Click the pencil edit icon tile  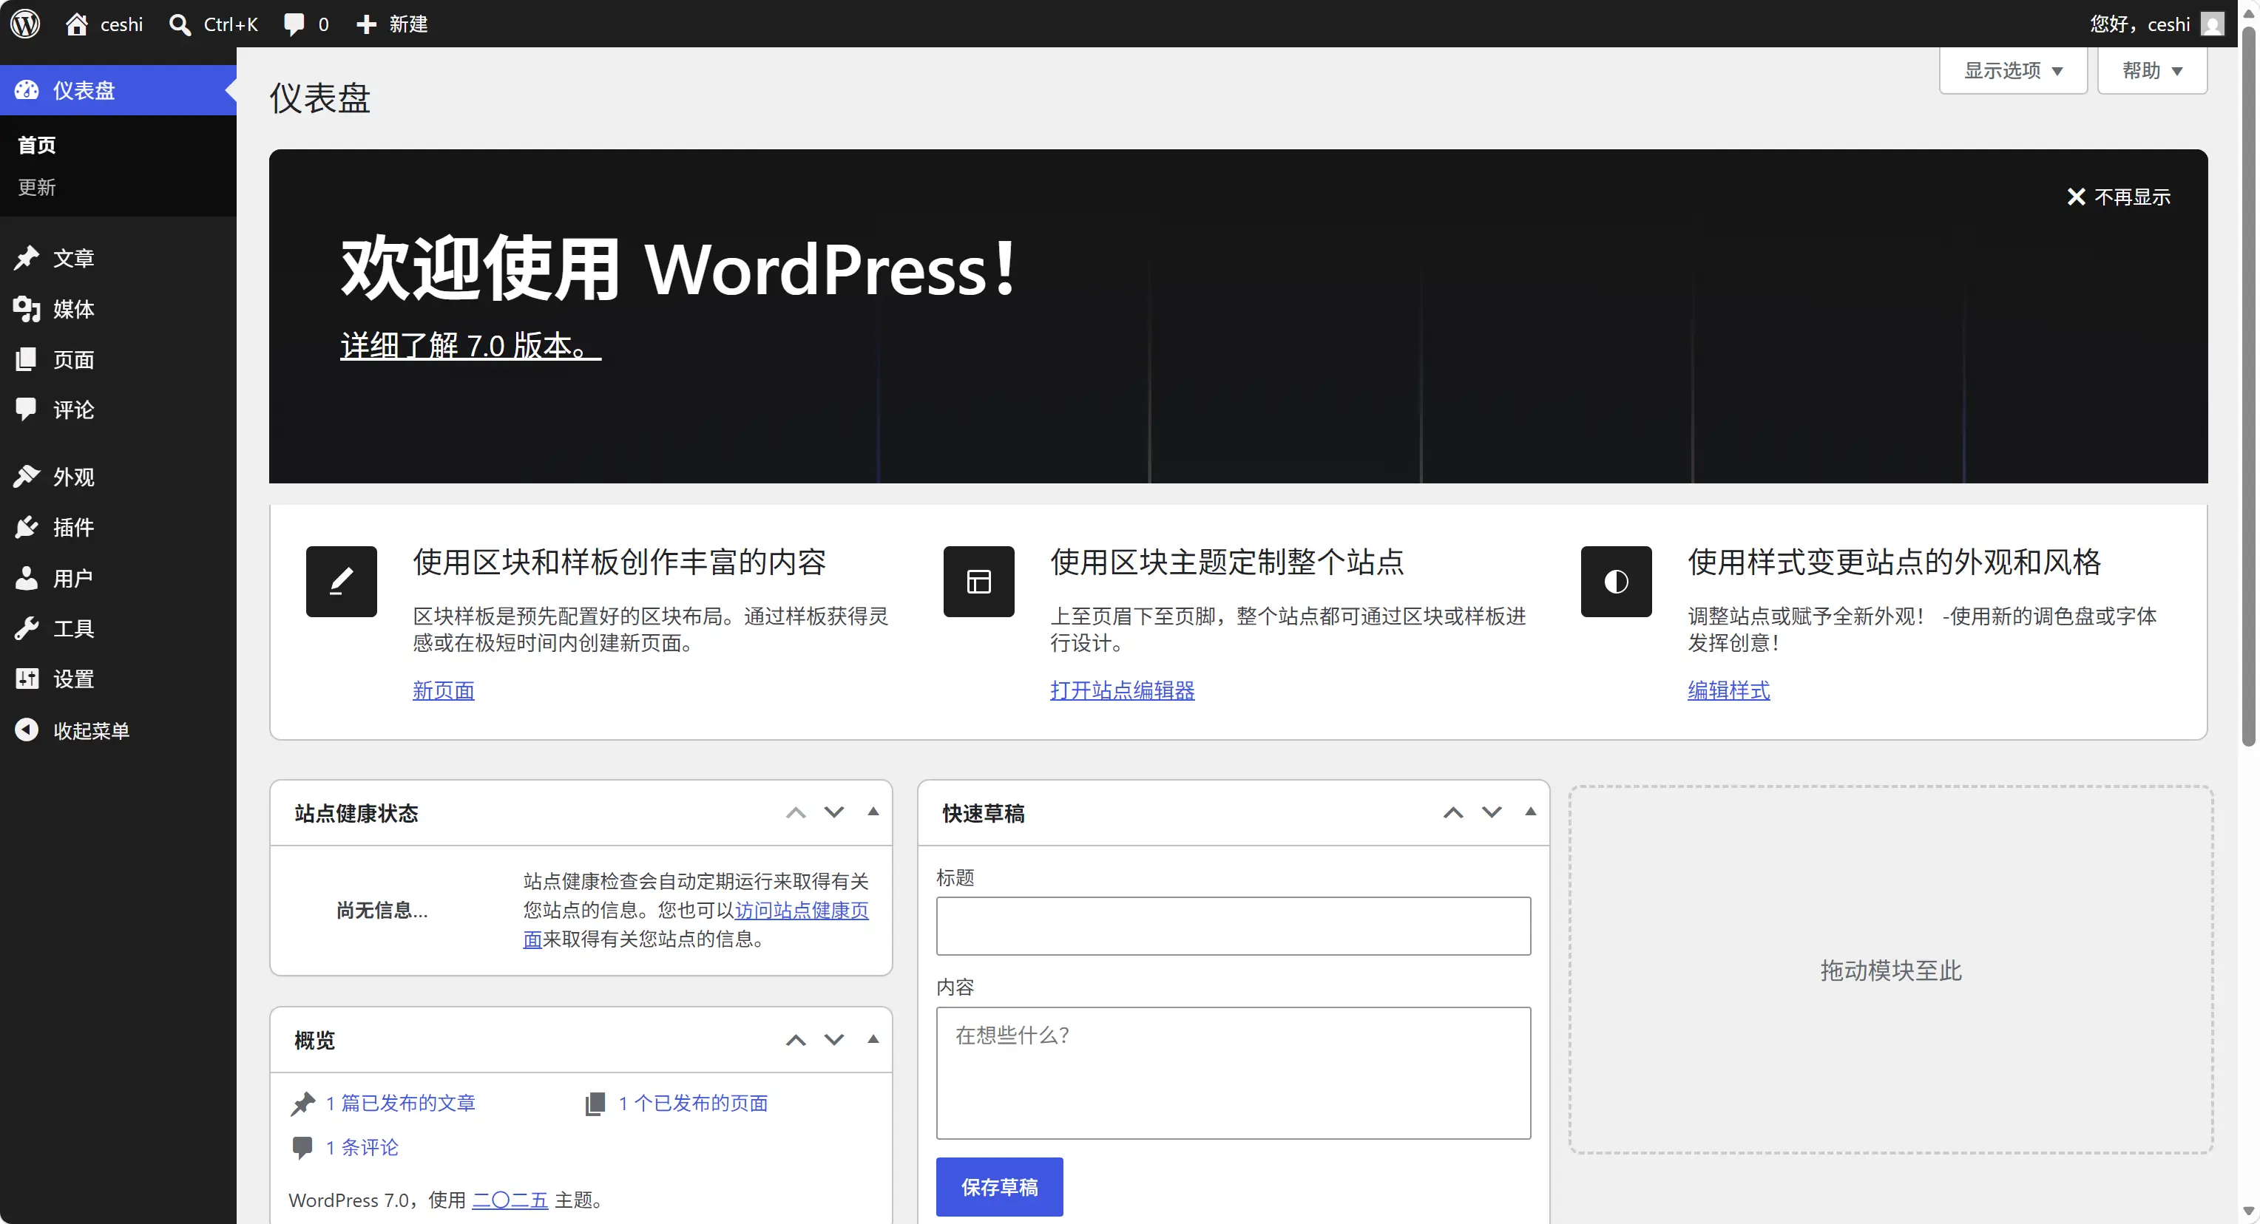click(341, 581)
